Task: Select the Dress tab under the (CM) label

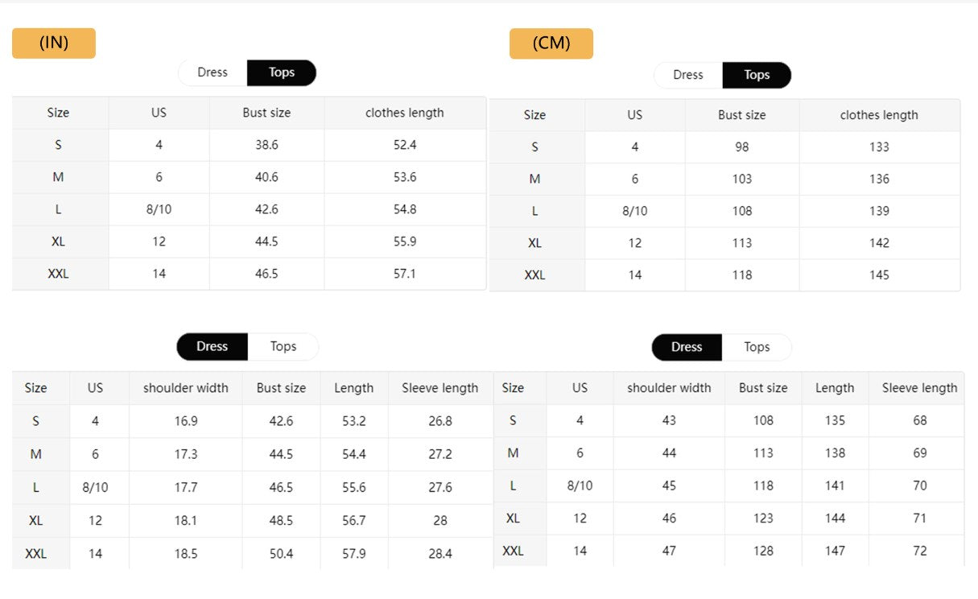Action: click(688, 75)
